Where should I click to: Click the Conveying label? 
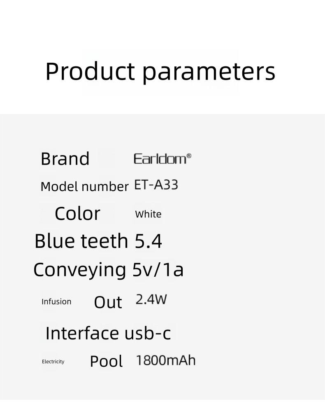(79, 269)
